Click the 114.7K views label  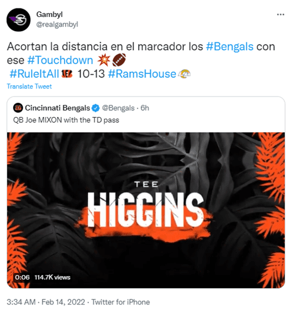point(52,277)
